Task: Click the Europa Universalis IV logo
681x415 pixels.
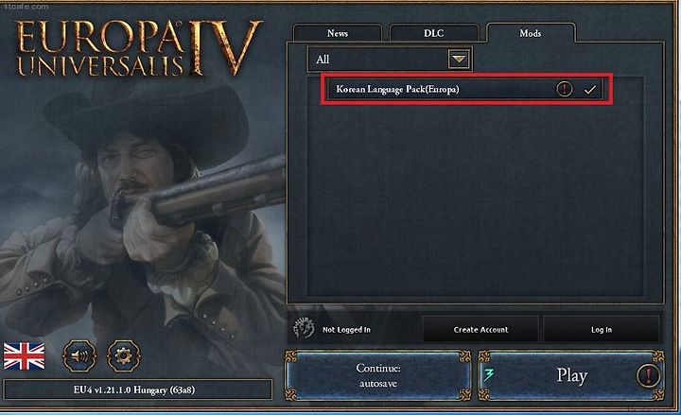Action: [x=139, y=48]
